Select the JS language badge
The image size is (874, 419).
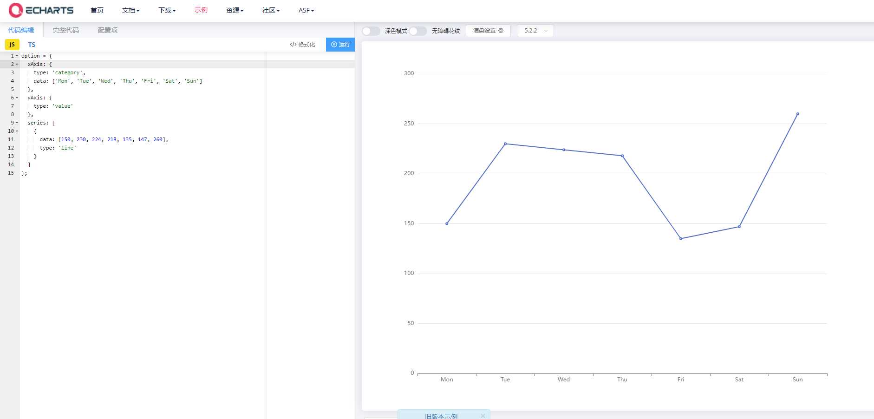click(12, 45)
